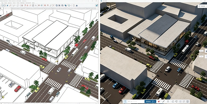207x104 pixels.
Task: Click the blue camera icon at left toolbar's far end
Action: tap(97, 5)
